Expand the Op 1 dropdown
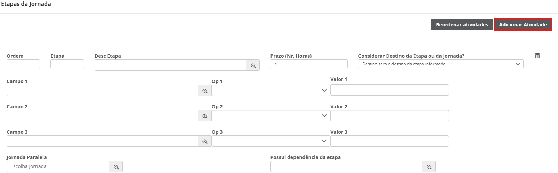The height and width of the screenshot is (173, 558). (271, 90)
